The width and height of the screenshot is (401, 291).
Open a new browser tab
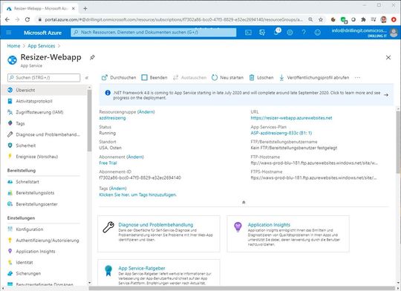85,8
